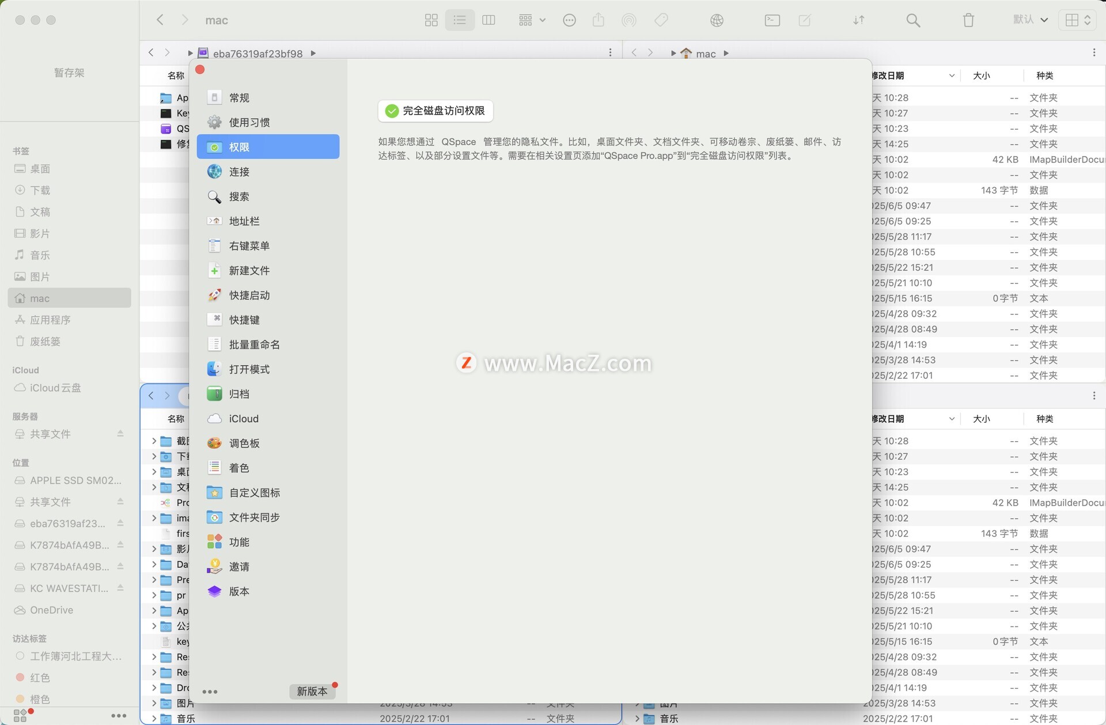Click sidebar bottom ellipsis more button
1106x725 pixels.
click(119, 716)
